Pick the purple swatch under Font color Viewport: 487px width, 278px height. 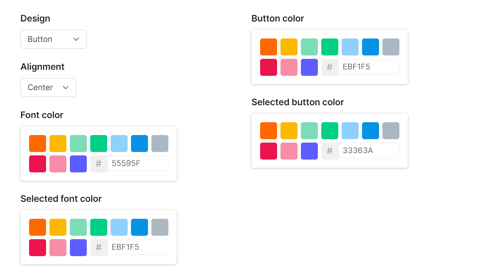(x=78, y=164)
